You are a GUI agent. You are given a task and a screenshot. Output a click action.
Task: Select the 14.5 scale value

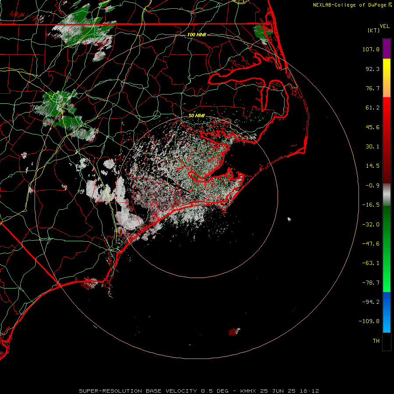click(x=373, y=166)
